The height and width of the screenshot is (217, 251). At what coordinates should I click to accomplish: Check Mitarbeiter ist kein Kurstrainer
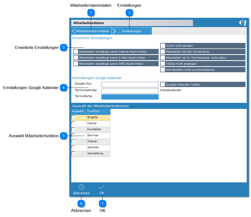tap(163, 52)
